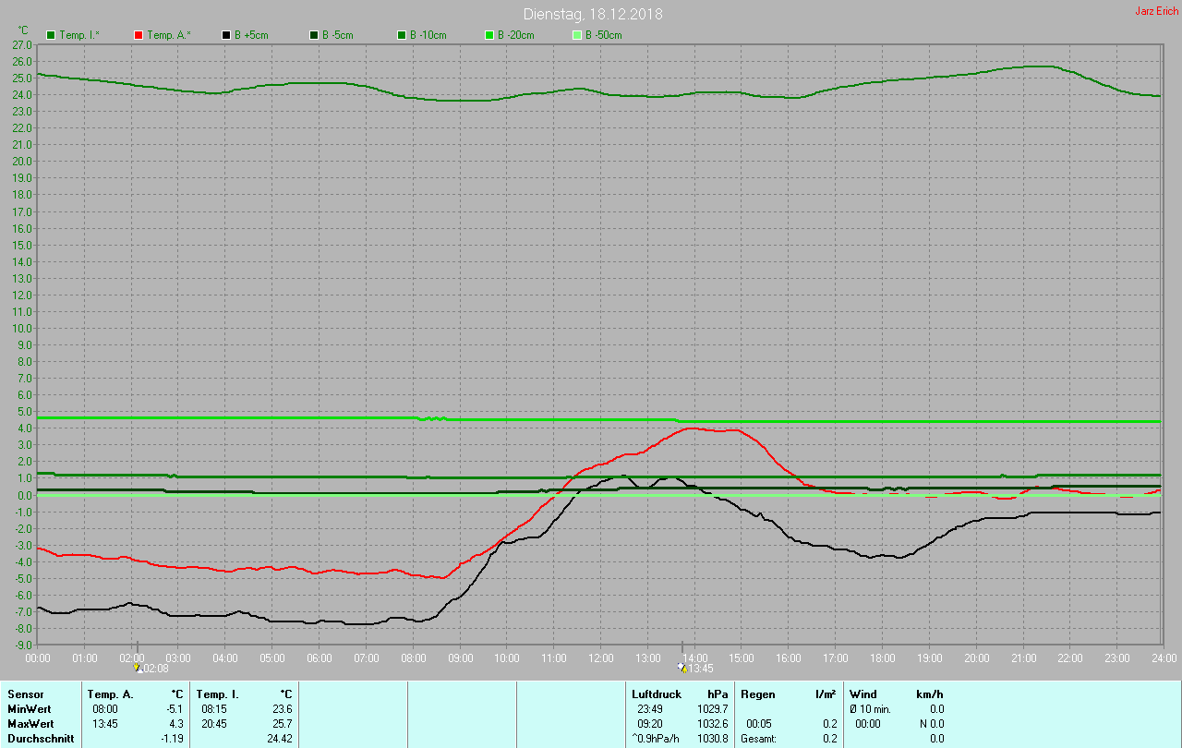Click the Temp. I. average value '24.42'
Screen dimensions: 1182x748
point(280,739)
